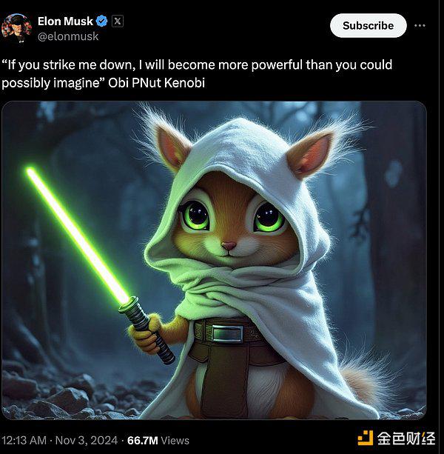Click the Obi PNut Kenobi text

pyautogui.click(x=156, y=83)
